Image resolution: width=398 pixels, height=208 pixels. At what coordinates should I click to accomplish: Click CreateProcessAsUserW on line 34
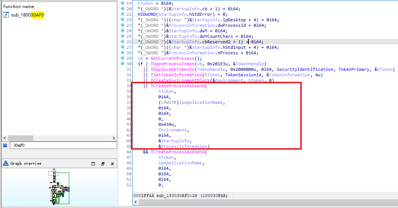pos(179,86)
